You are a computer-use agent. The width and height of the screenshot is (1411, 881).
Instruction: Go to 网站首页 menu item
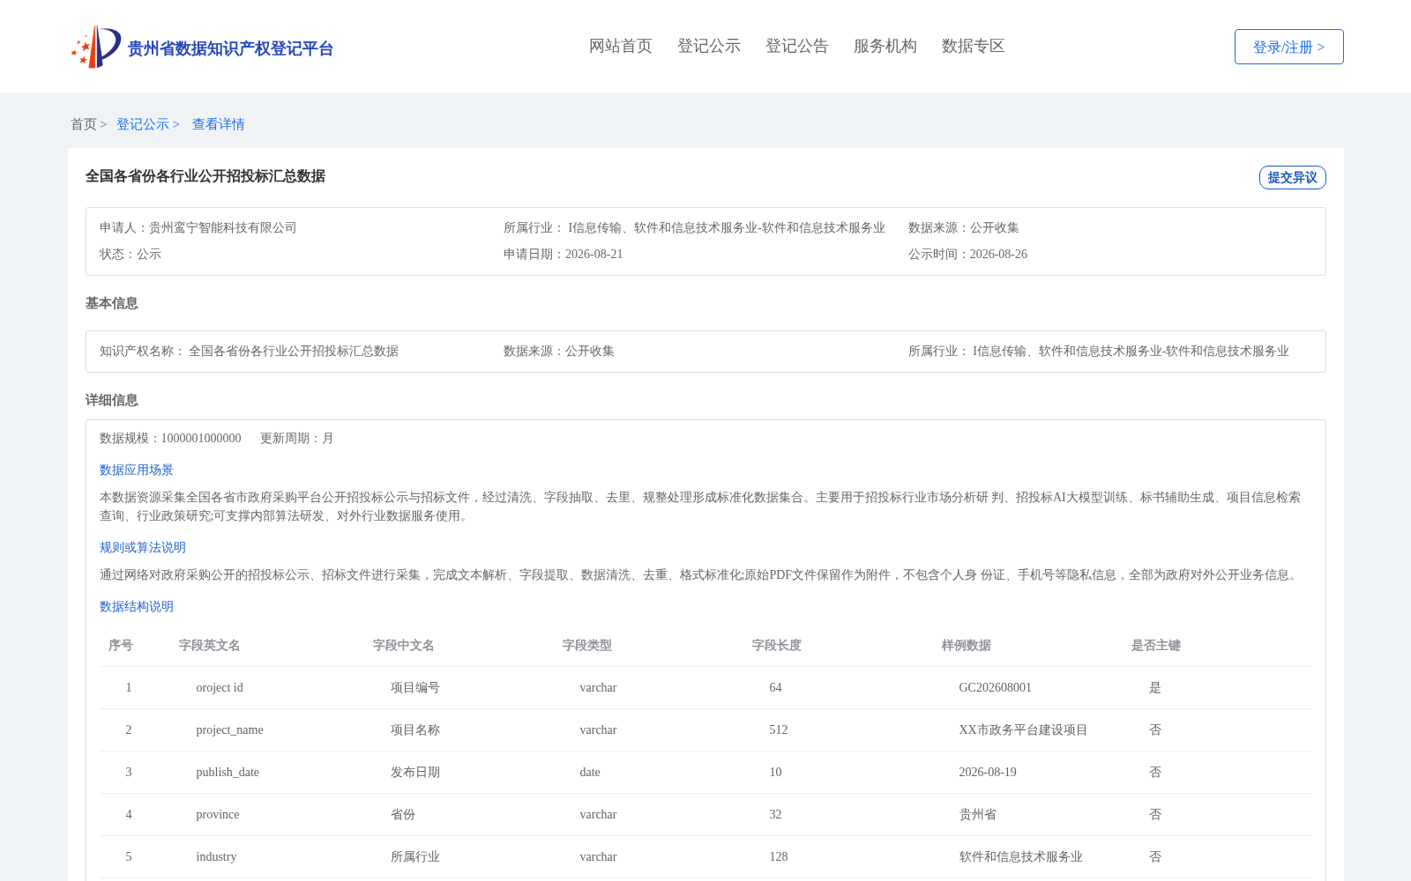tap(621, 46)
